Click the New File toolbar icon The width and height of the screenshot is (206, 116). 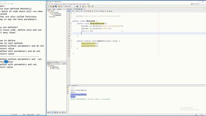(48, 6)
